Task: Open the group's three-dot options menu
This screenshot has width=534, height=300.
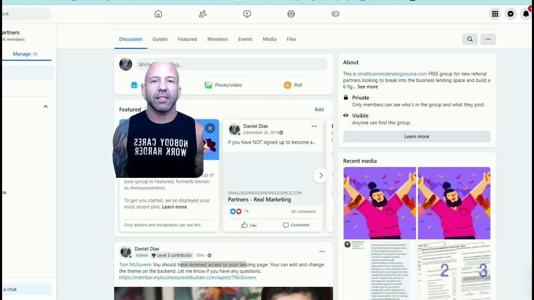Action: [x=488, y=39]
